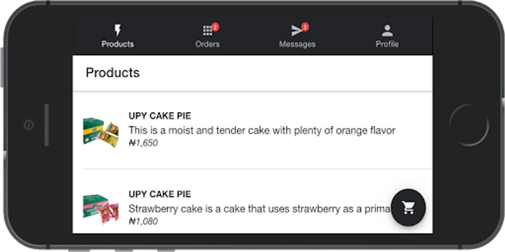Select the second UPY CAKE PIE title
Viewport: 505px width, 252px height.
(160, 194)
